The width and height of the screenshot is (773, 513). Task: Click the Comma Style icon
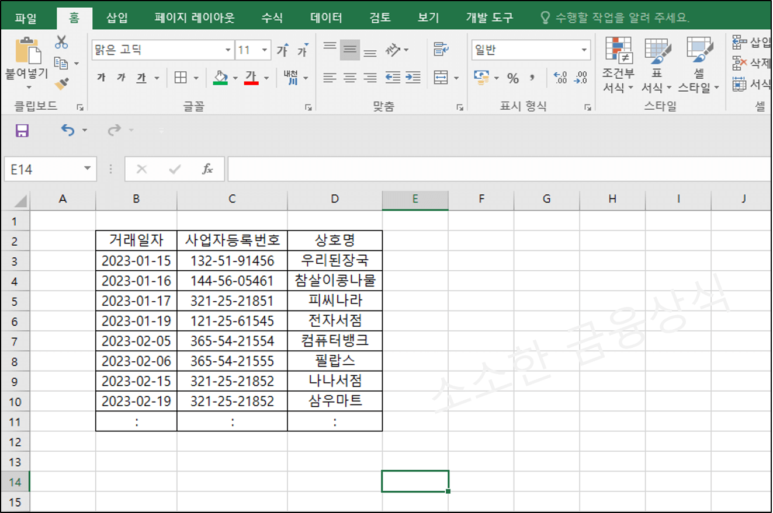pyautogui.click(x=532, y=78)
